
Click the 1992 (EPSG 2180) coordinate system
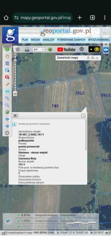pyautogui.click(x=44, y=233)
